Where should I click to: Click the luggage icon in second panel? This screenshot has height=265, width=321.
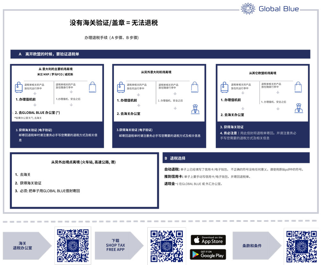click(x=121, y=87)
